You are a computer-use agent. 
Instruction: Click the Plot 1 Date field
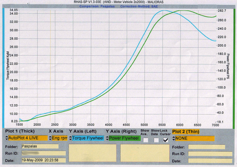(x=44, y=160)
